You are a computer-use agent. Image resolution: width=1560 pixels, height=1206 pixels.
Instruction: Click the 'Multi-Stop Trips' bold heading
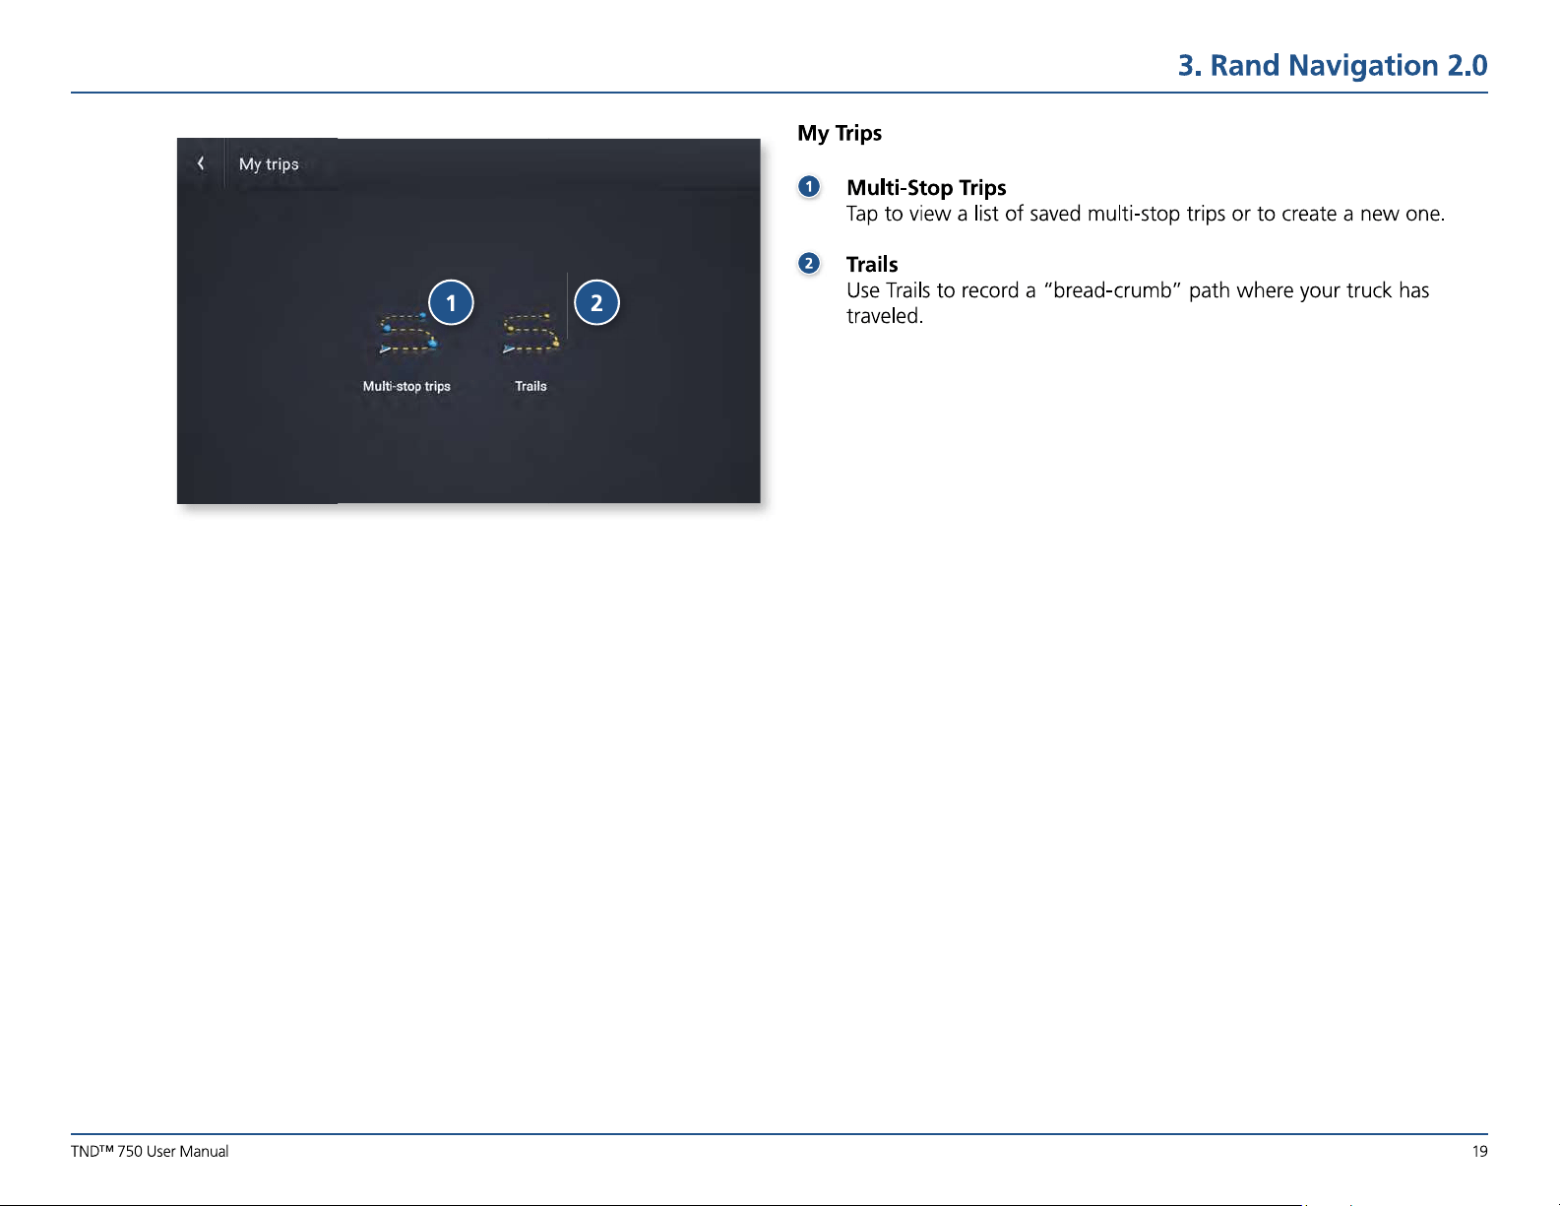pos(926,187)
